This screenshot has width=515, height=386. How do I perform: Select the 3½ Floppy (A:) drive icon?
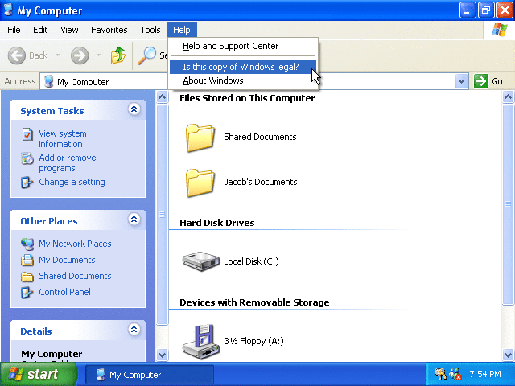(x=200, y=341)
